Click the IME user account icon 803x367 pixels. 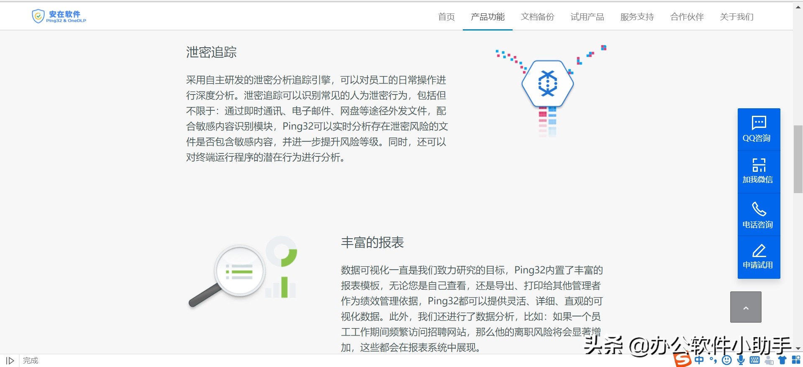click(769, 360)
